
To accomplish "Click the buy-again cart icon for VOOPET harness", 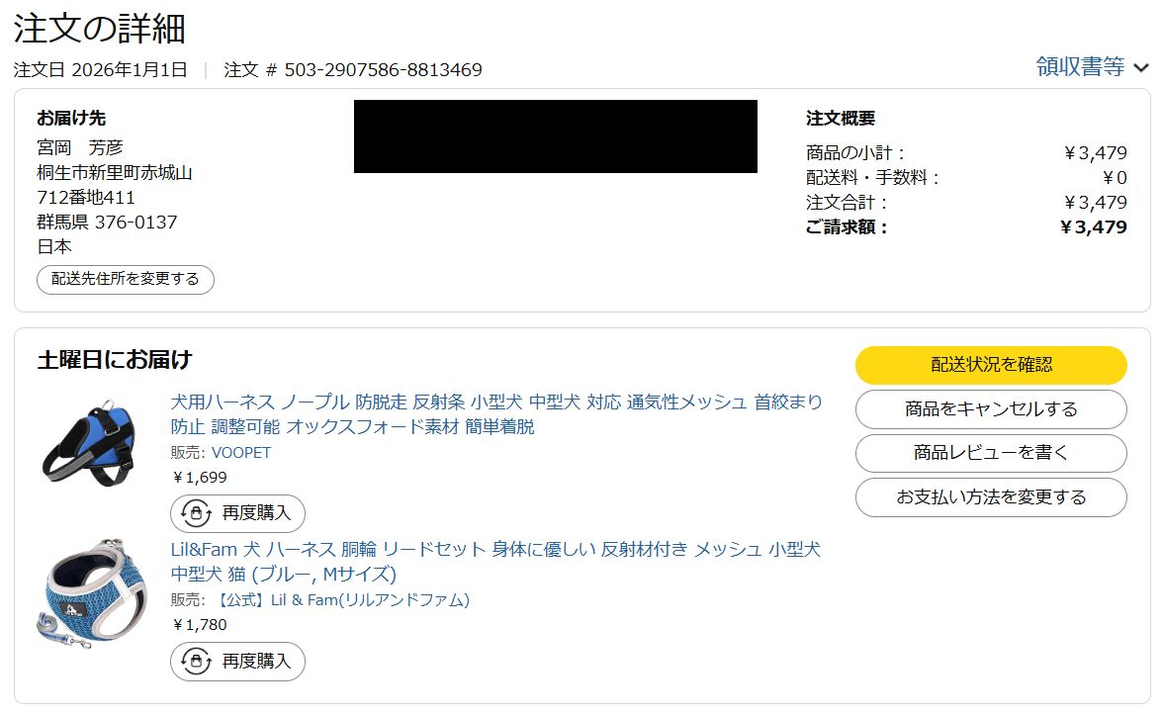I will coord(196,513).
